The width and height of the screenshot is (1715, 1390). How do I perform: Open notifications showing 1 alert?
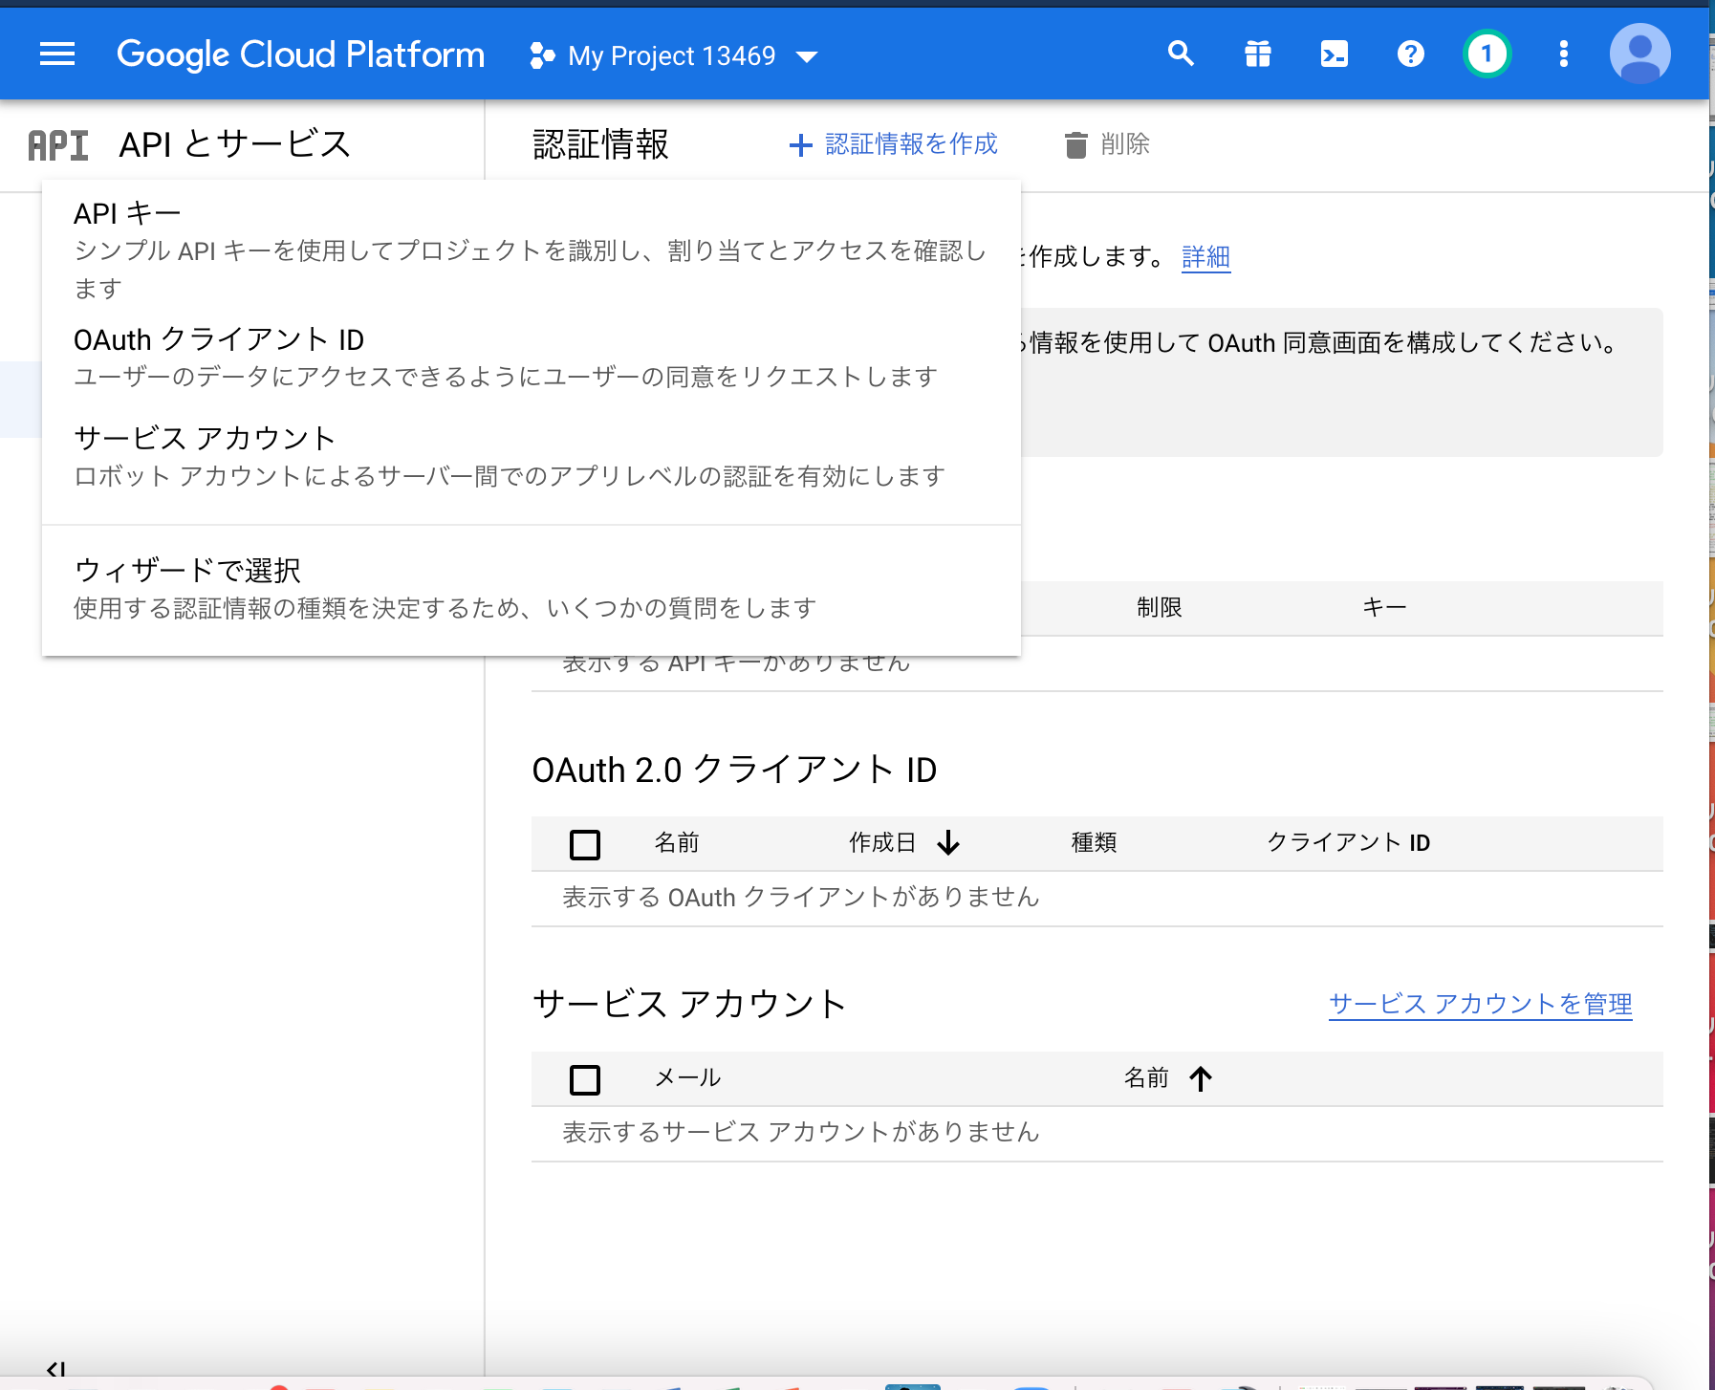[1487, 54]
